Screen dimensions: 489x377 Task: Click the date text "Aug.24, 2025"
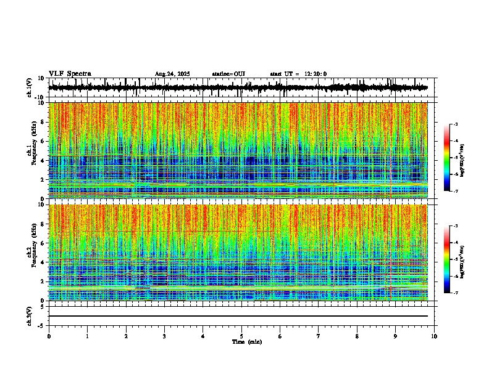point(172,74)
